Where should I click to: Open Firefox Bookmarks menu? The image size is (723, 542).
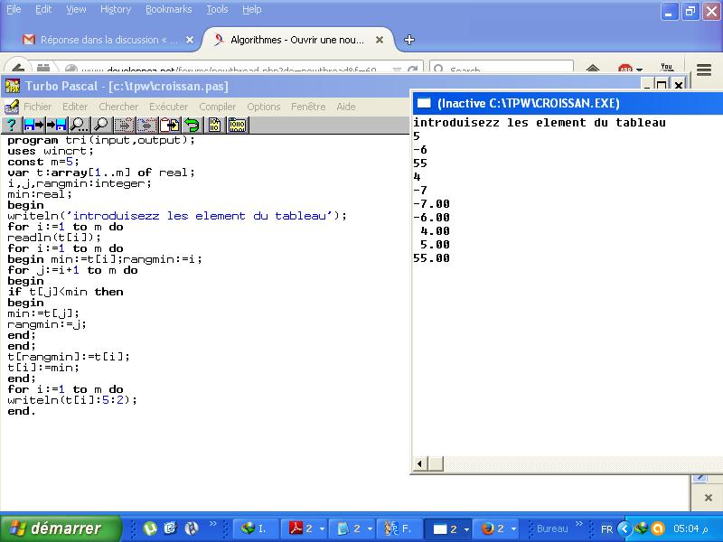168,9
